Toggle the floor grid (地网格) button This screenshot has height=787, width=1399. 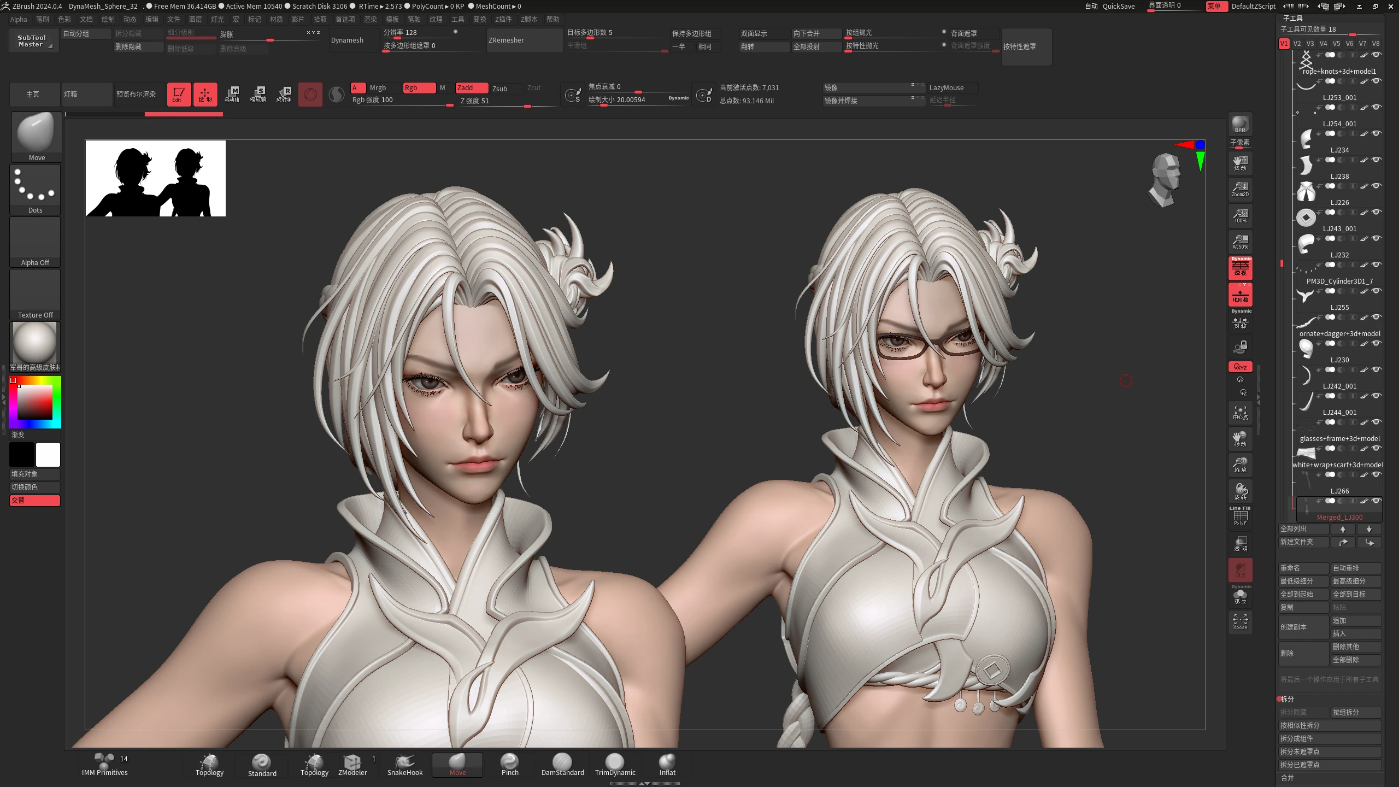1240,295
